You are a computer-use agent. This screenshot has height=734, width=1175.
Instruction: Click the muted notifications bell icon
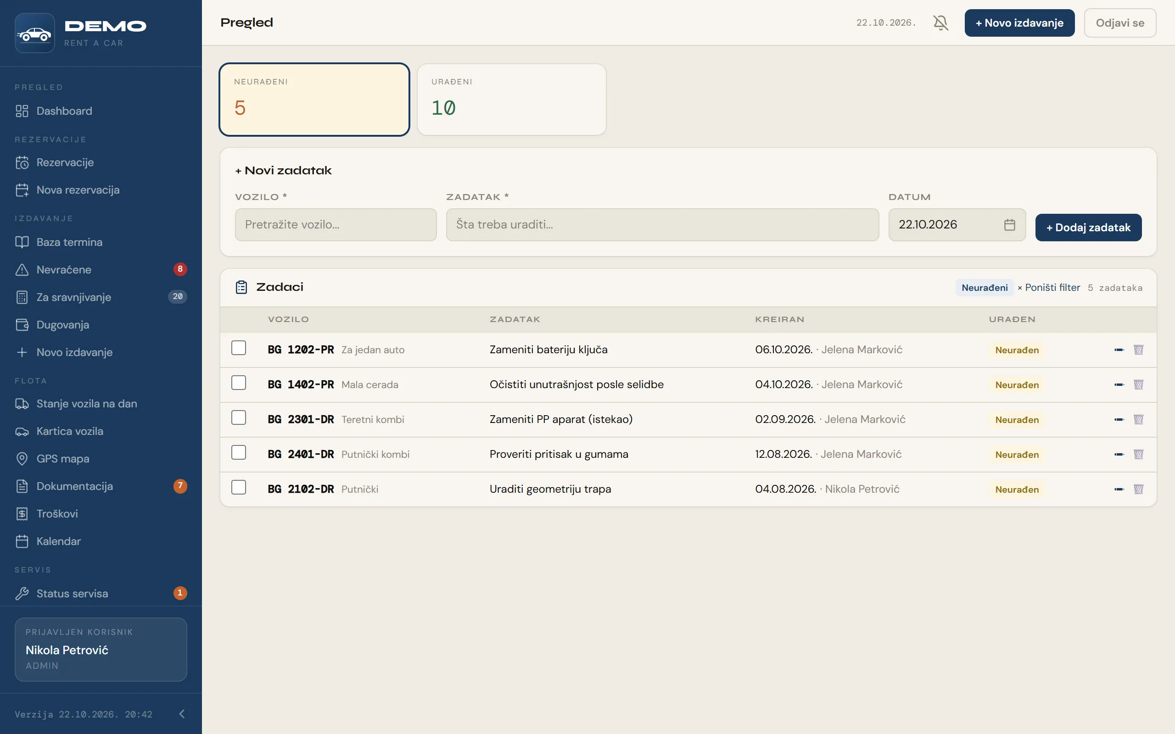940,23
